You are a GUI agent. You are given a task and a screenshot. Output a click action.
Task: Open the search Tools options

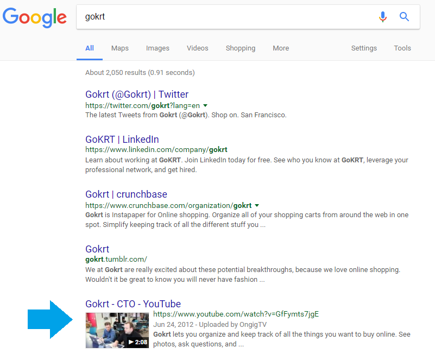(x=402, y=48)
